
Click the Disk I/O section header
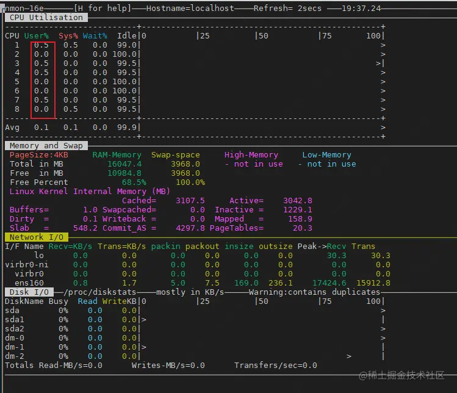[x=29, y=292]
